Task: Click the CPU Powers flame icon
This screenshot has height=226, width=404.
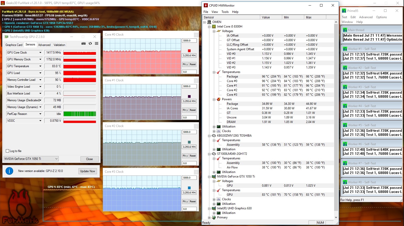Action: [x=219, y=99]
